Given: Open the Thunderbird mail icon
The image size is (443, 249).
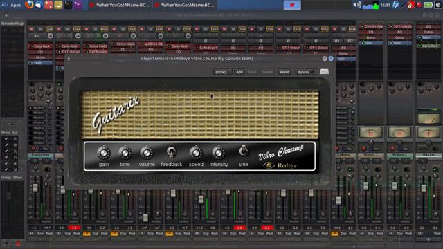Looking at the screenshot, I should (39, 5).
